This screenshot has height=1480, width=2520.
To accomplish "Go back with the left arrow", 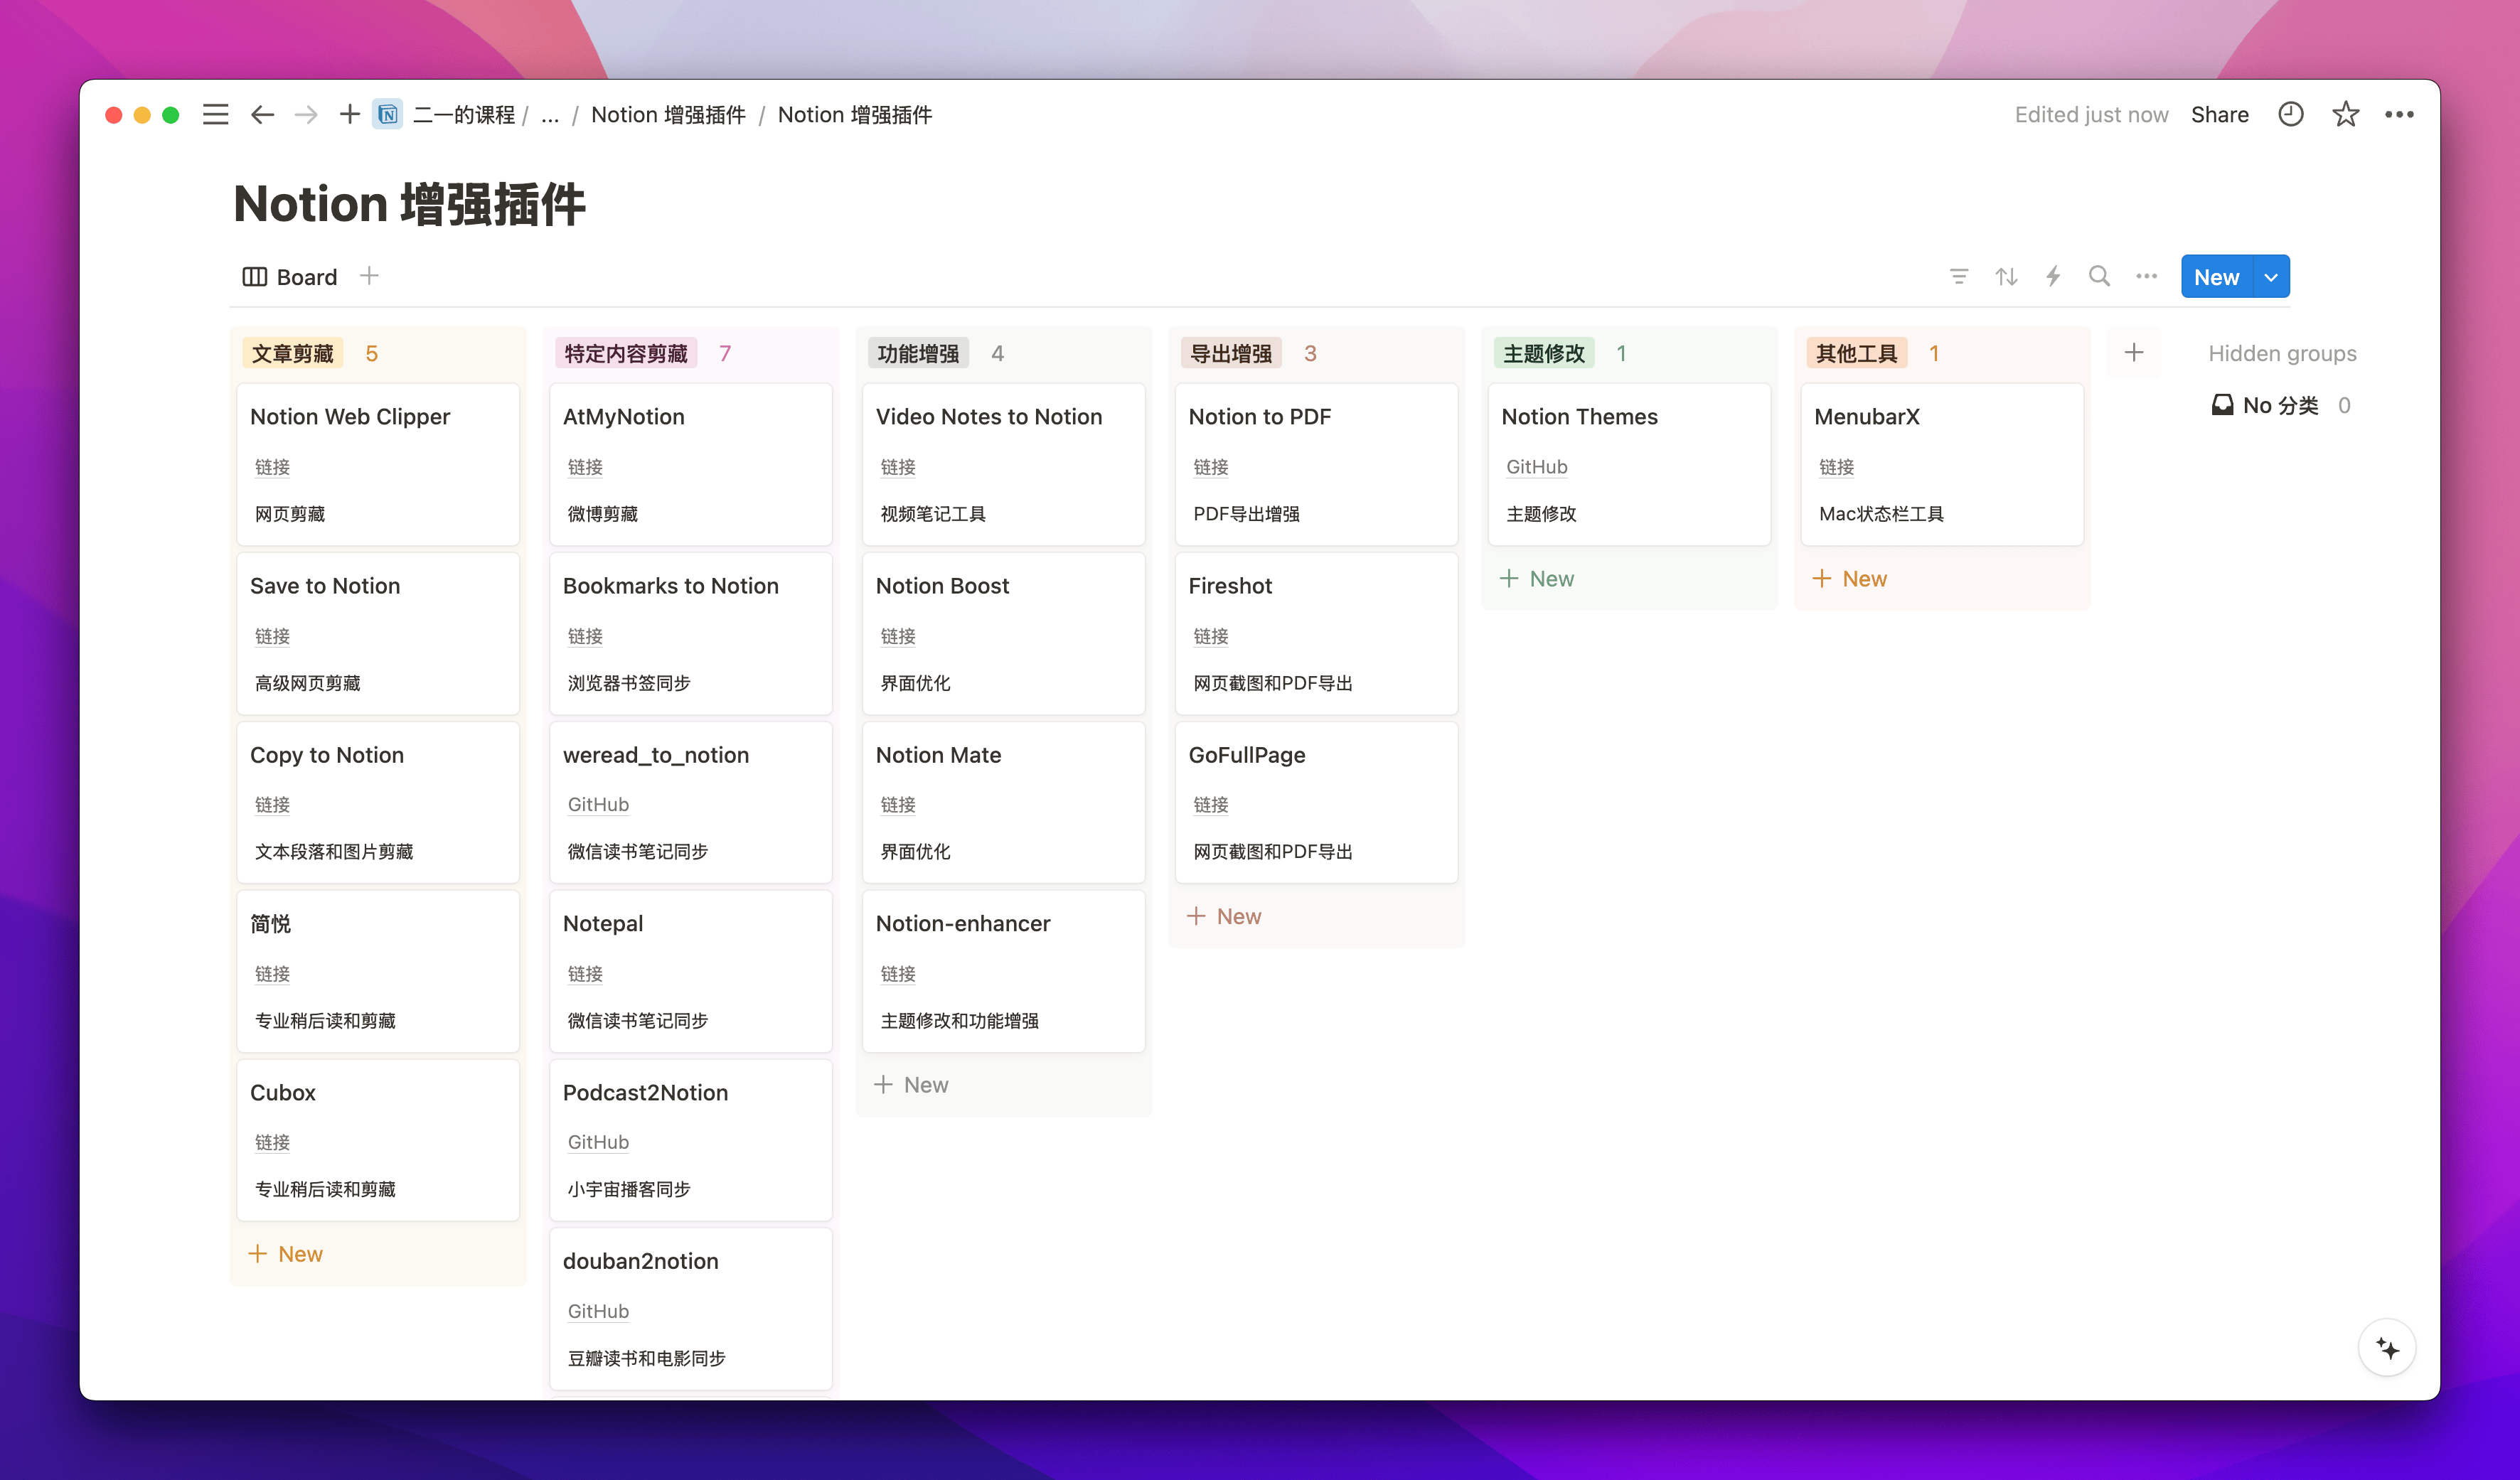I will click(262, 115).
